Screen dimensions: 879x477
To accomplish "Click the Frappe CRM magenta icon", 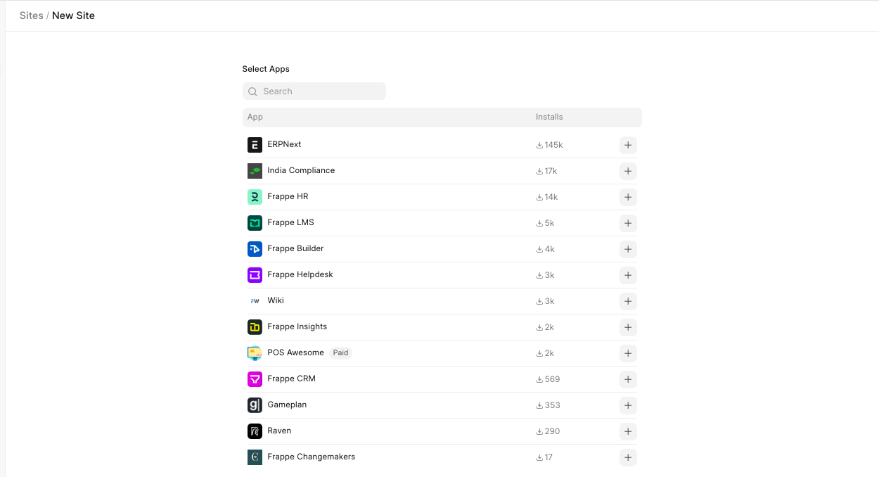I will [x=255, y=379].
